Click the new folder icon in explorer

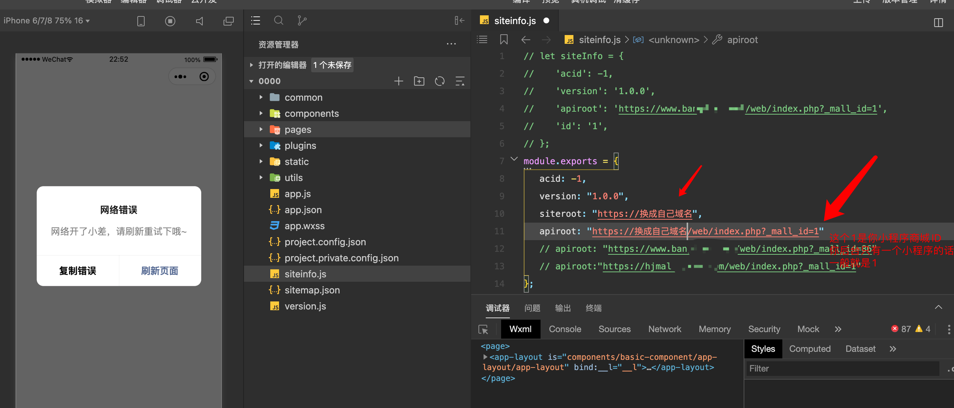tap(419, 81)
